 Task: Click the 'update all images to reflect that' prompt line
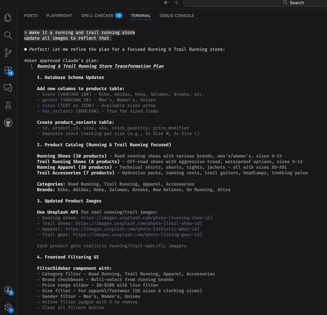coord(66,38)
